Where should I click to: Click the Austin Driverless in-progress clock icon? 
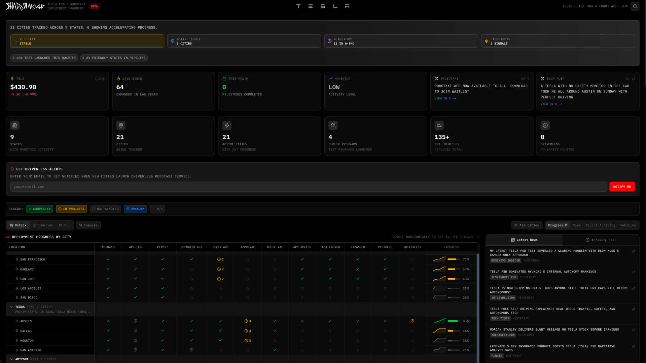[412, 321]
